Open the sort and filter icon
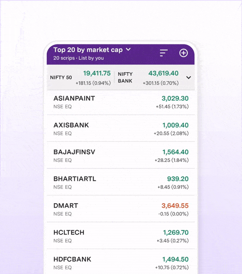Viewport: 242px width, 274px height. [x=163, y=53]
